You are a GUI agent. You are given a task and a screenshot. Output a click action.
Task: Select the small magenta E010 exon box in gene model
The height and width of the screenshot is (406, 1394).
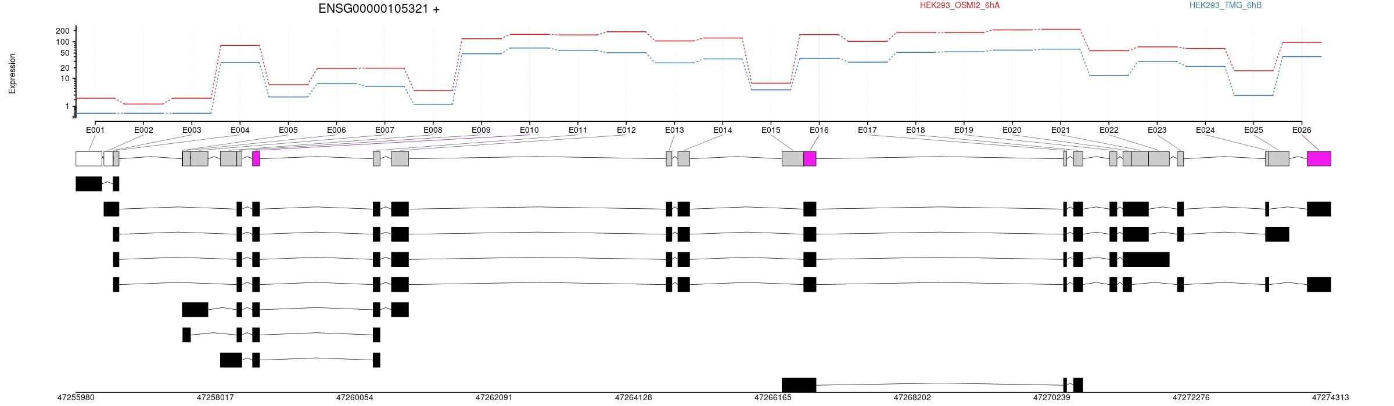point(256,159)
